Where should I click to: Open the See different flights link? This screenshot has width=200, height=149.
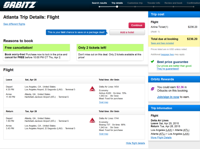14,24
